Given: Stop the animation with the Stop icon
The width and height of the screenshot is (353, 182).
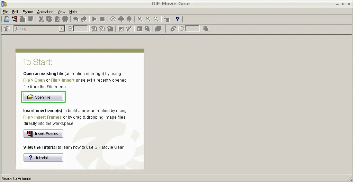Looking at the screenshot, I should (102, 19).
